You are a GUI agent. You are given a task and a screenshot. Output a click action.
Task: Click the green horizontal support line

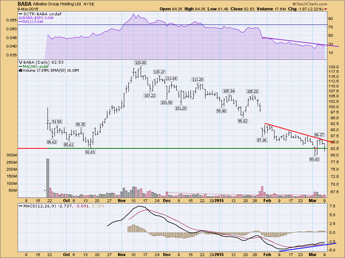pyautogui.click(x=192, y=148)
